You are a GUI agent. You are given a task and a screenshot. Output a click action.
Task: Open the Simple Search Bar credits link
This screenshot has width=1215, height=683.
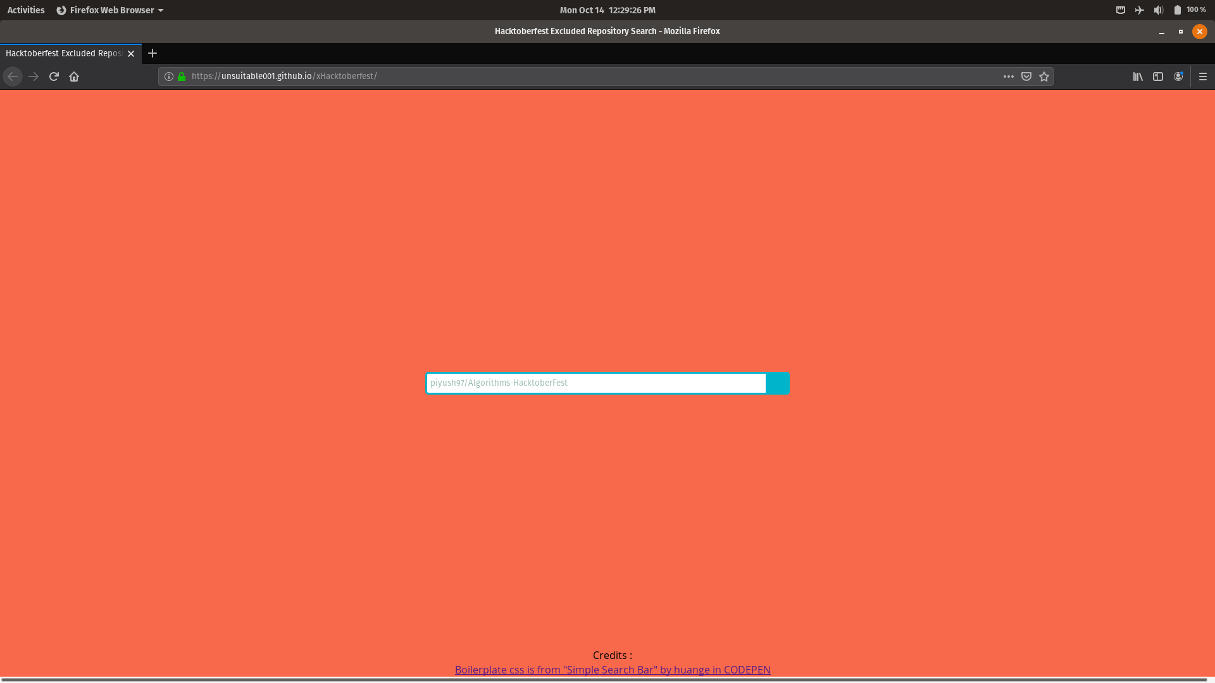click(612, 670)
